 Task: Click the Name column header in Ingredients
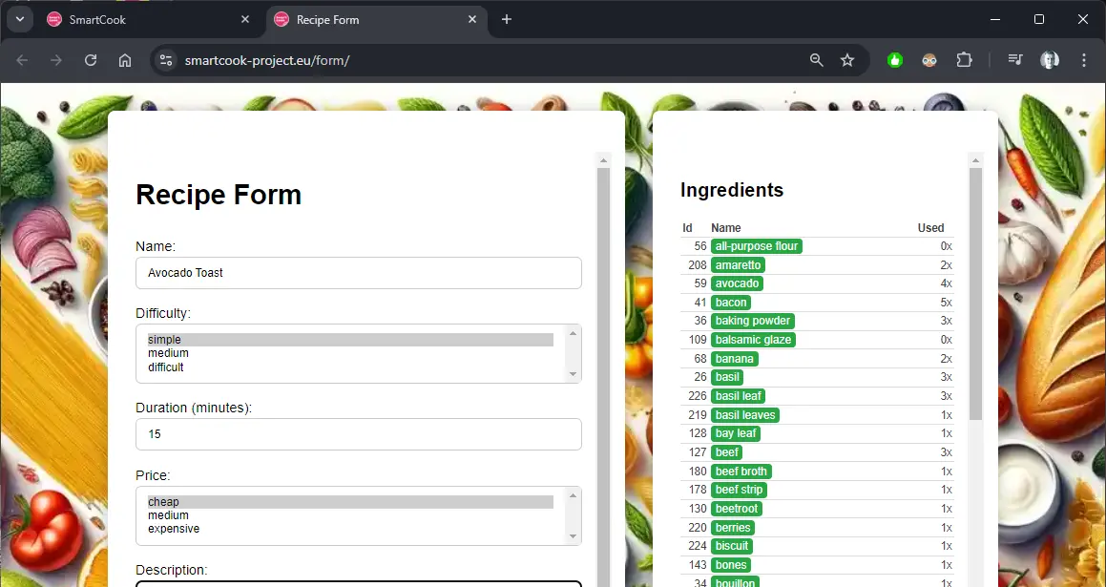pyautogui.click(x=726, y=228)
